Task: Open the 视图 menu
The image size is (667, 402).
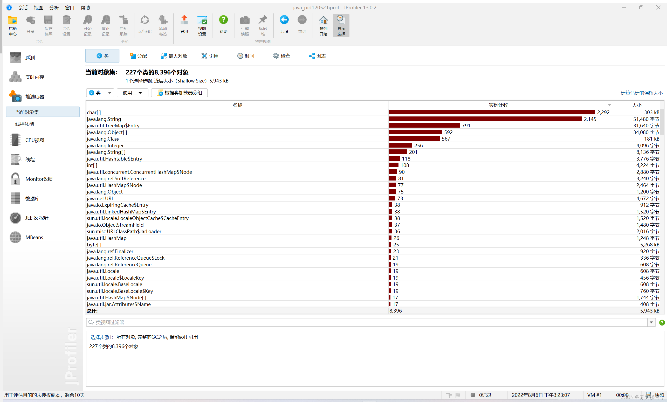Action: (38, 8)
